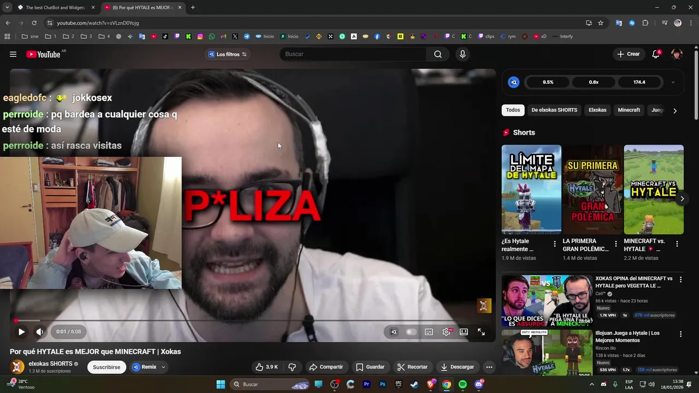Open XOKAS OPINA del MINECRAFT vs HYTALE video

pos(634,282)
